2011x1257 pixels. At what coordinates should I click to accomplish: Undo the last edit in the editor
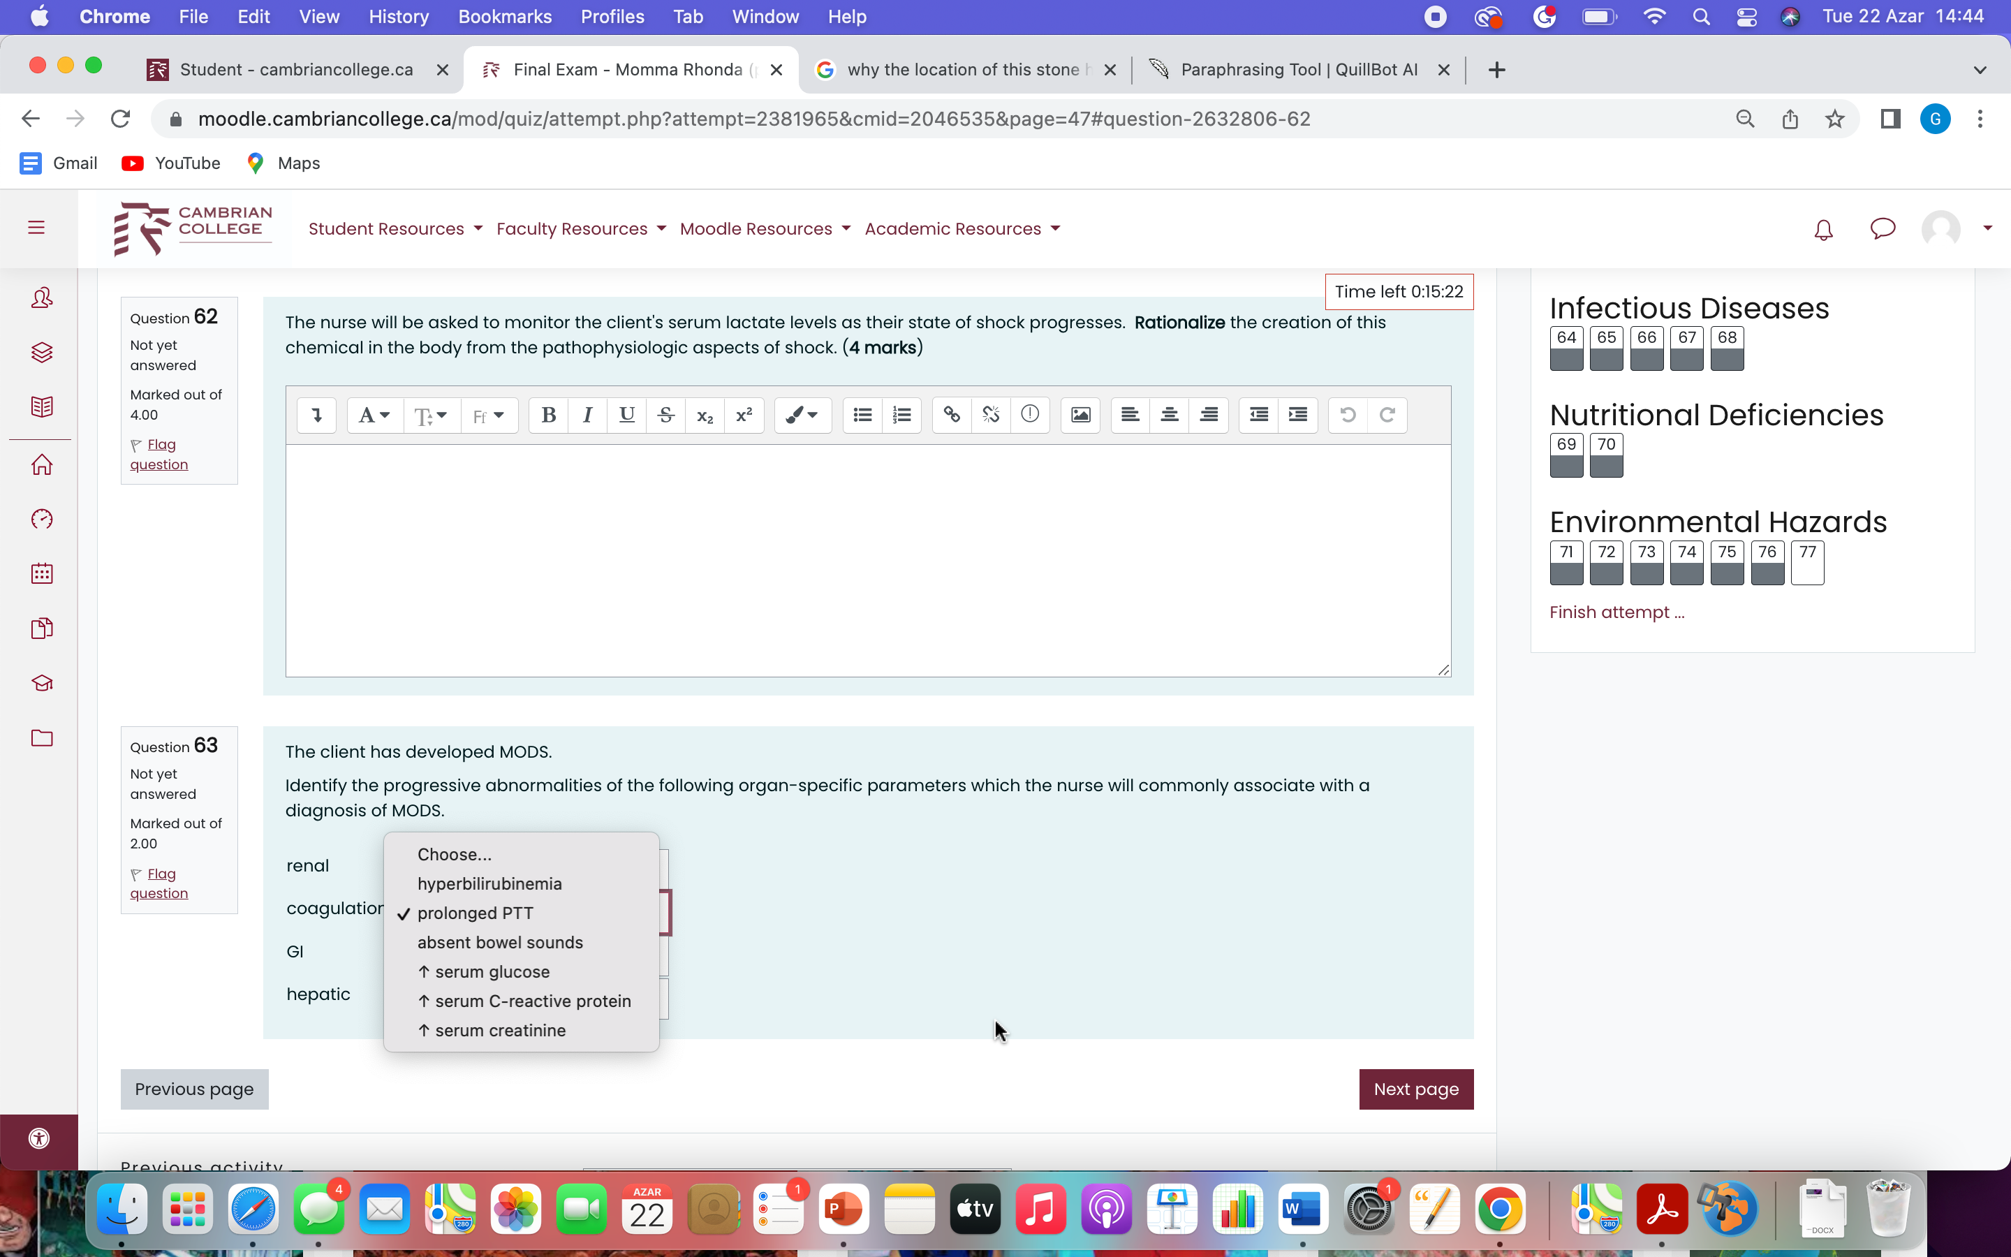[x=1347, y=415]
